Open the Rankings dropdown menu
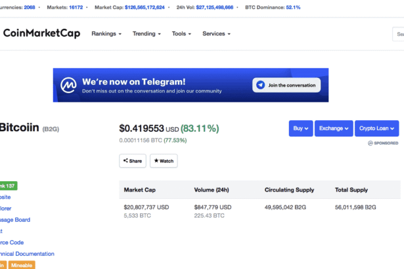 [x=106, y=33]
